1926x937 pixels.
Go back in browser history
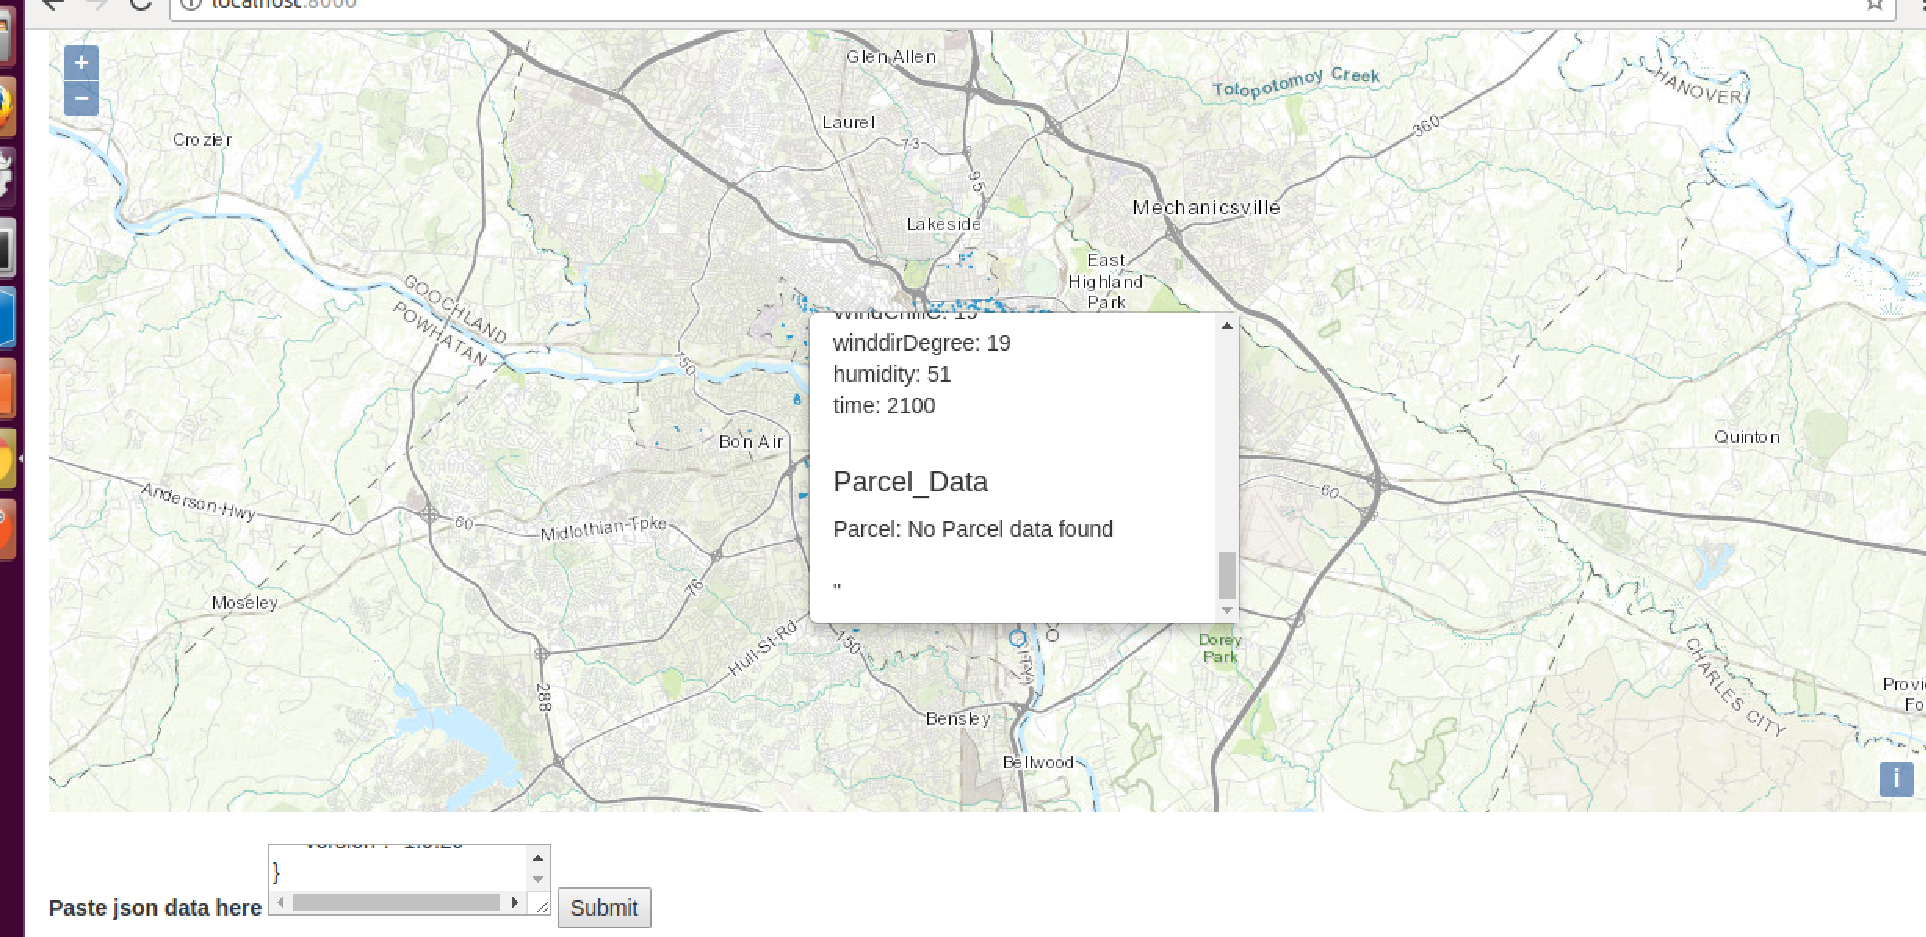[52, 4]
